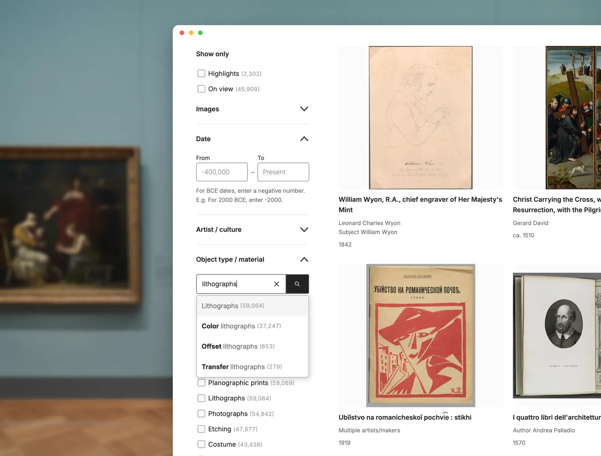Image resolution: width=601 pixels, height=456 pixels.
Task: Open Christ Carrying the Cross title link
Action: click(x=557, y=205)
